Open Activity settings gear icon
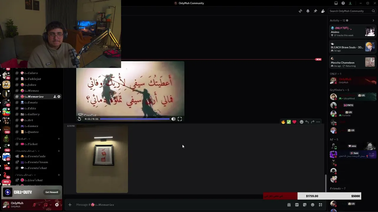378x212 pixels. coord(347,20)
